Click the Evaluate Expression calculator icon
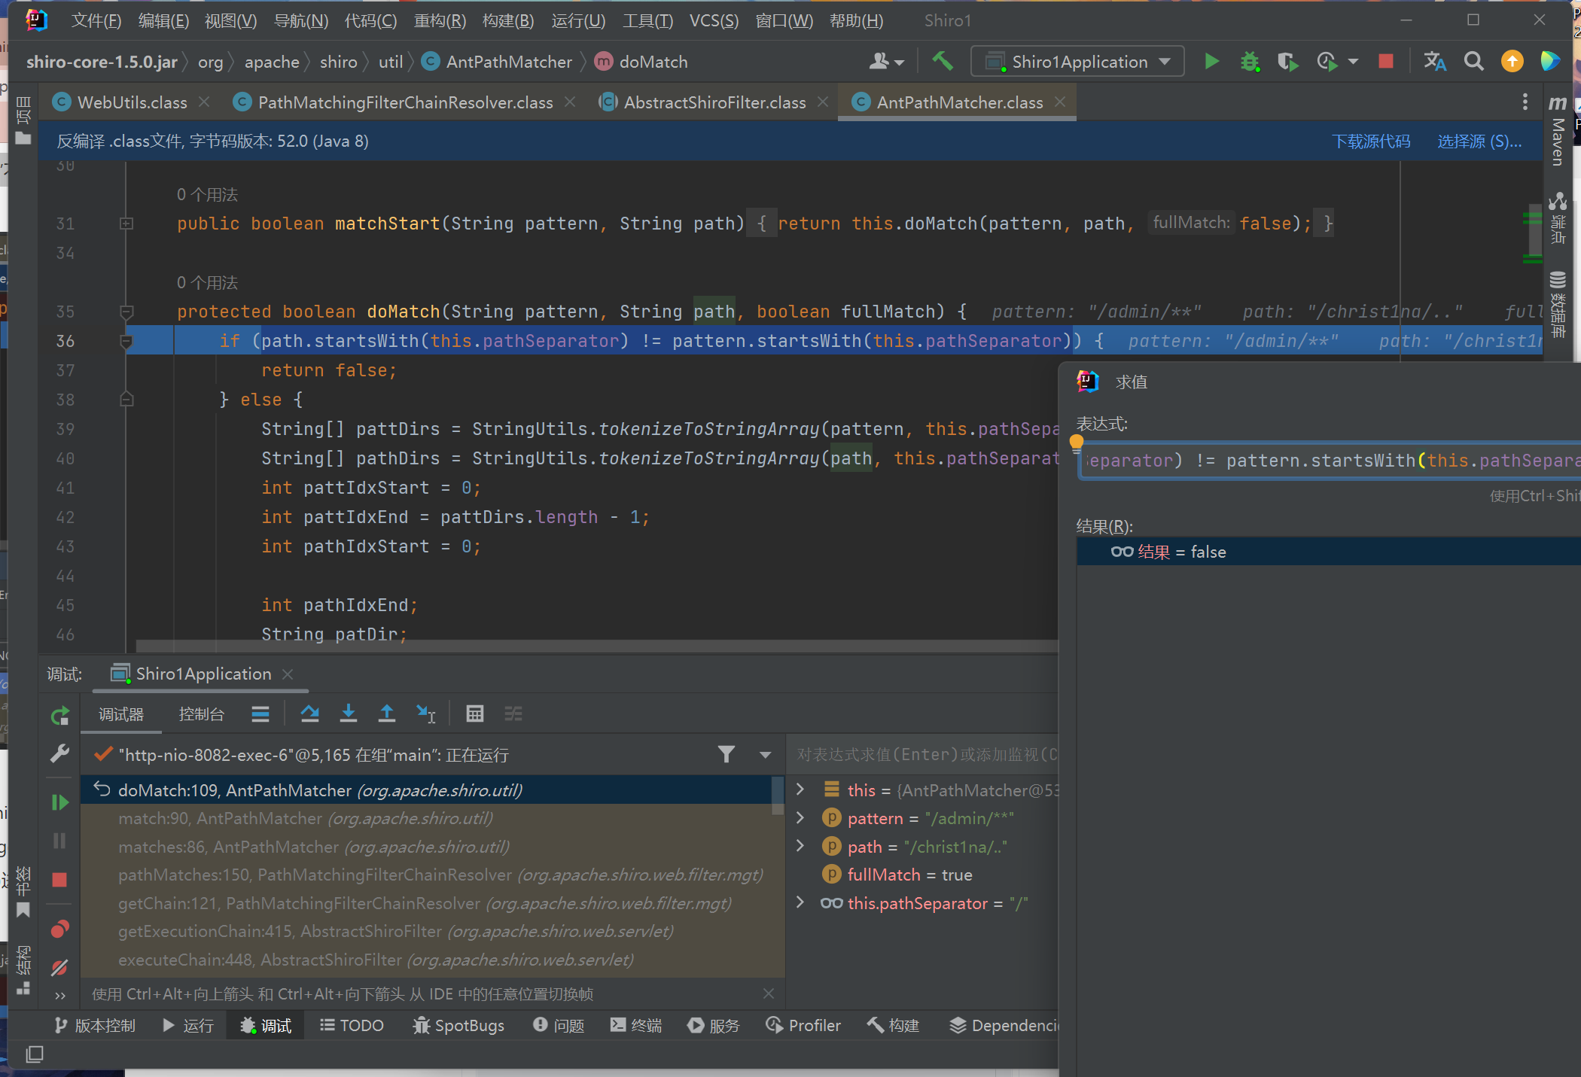This screenshot has width=1581, height=1077. pos(474,713)
